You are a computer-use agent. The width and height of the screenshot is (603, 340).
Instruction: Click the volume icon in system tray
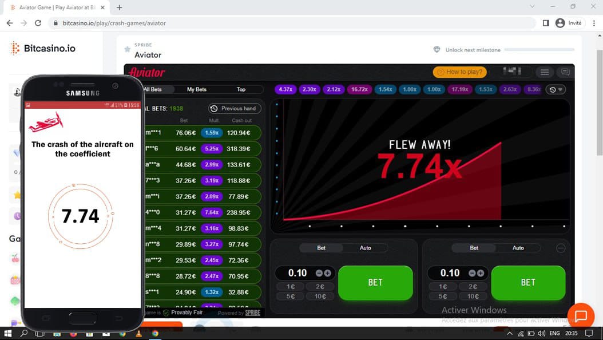tap(541, 334)
